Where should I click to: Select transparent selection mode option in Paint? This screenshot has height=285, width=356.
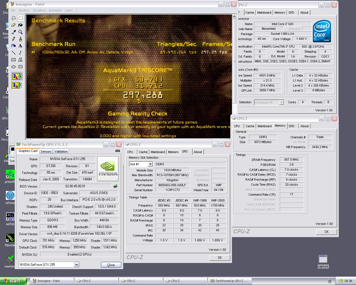point(17,85)
